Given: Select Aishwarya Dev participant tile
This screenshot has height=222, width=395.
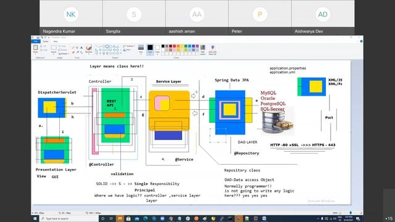Looking at the screenshot, I should click(323, 17).
